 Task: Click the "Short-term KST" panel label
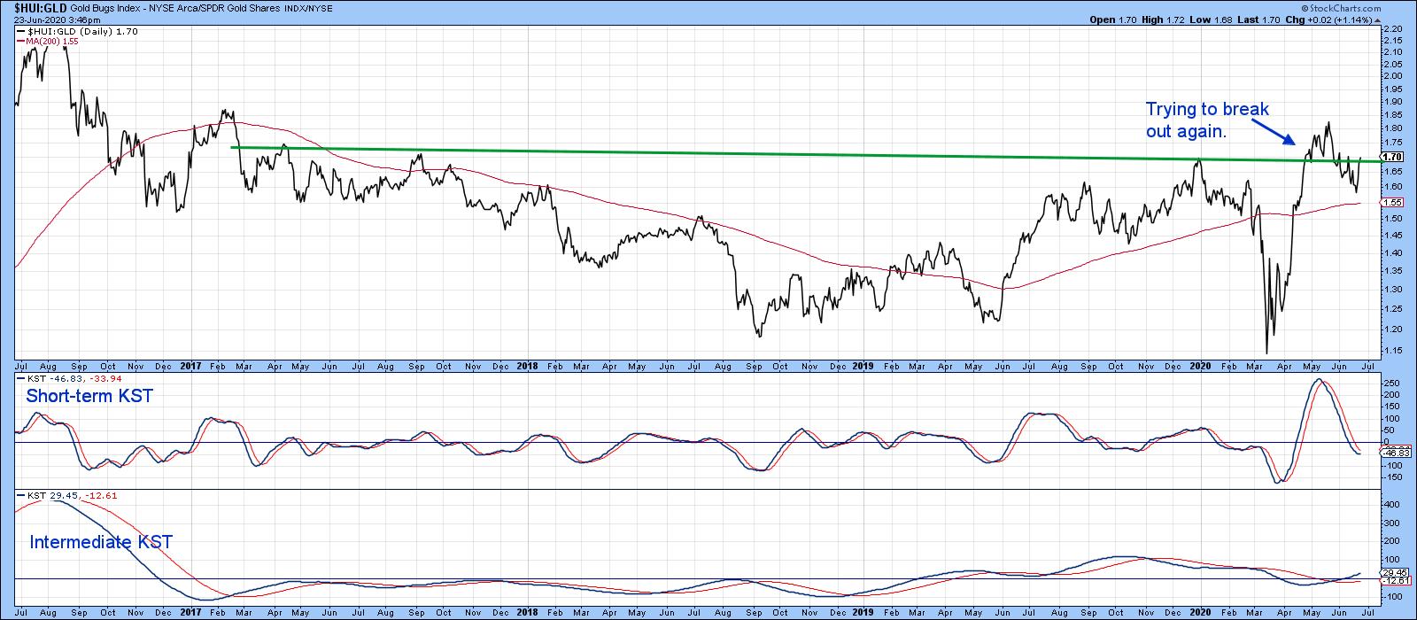(x=89, y=396)
